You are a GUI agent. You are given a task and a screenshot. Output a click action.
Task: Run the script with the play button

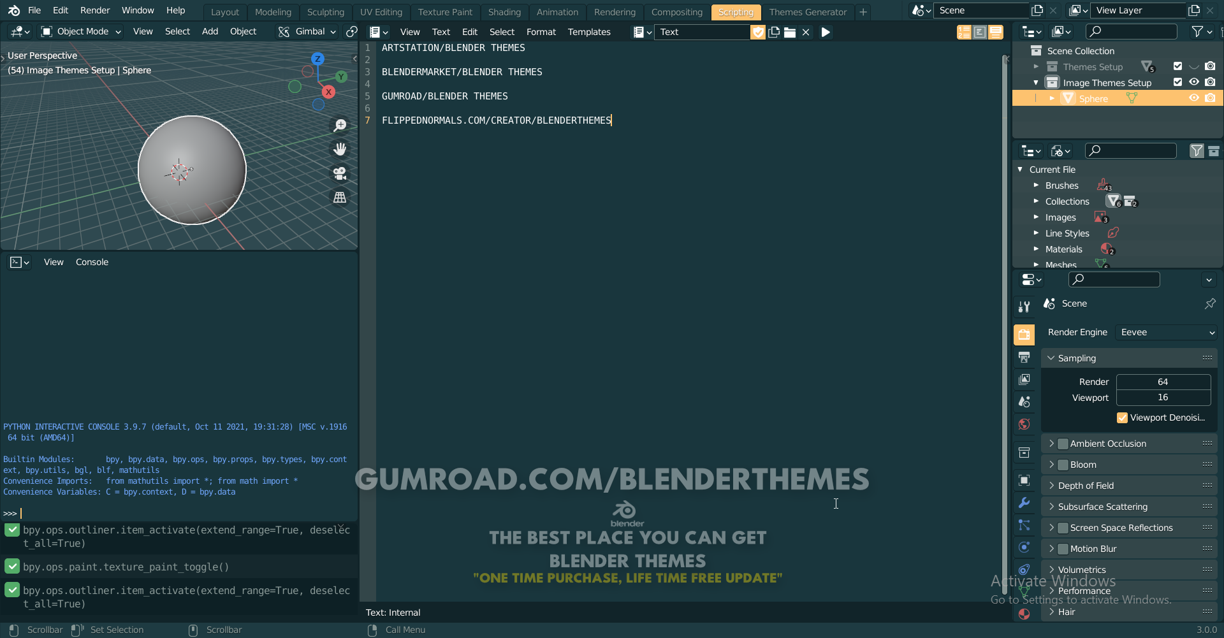[x=826, y=32]
